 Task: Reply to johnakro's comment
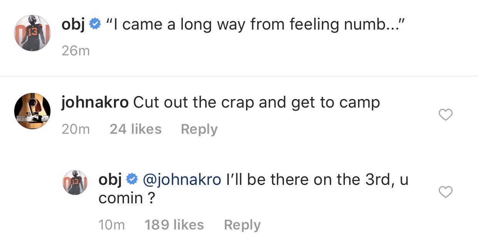[x=199, y=129]
